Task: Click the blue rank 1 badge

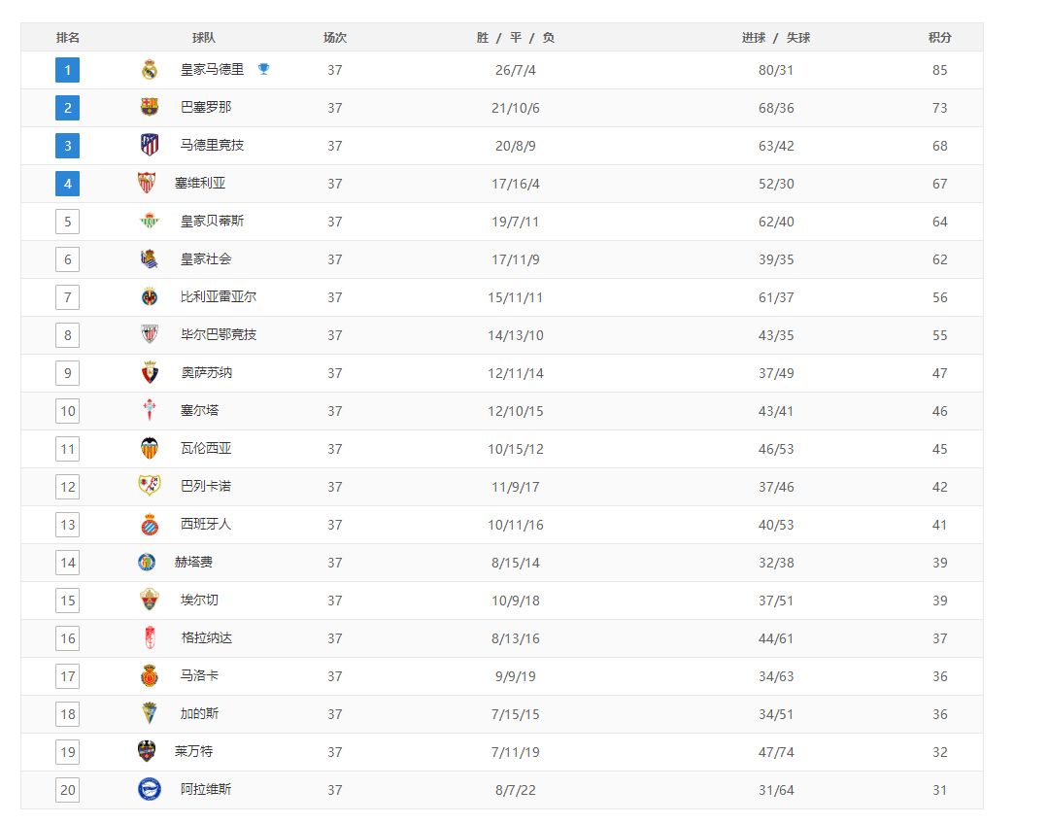Action: click(68, 70)
